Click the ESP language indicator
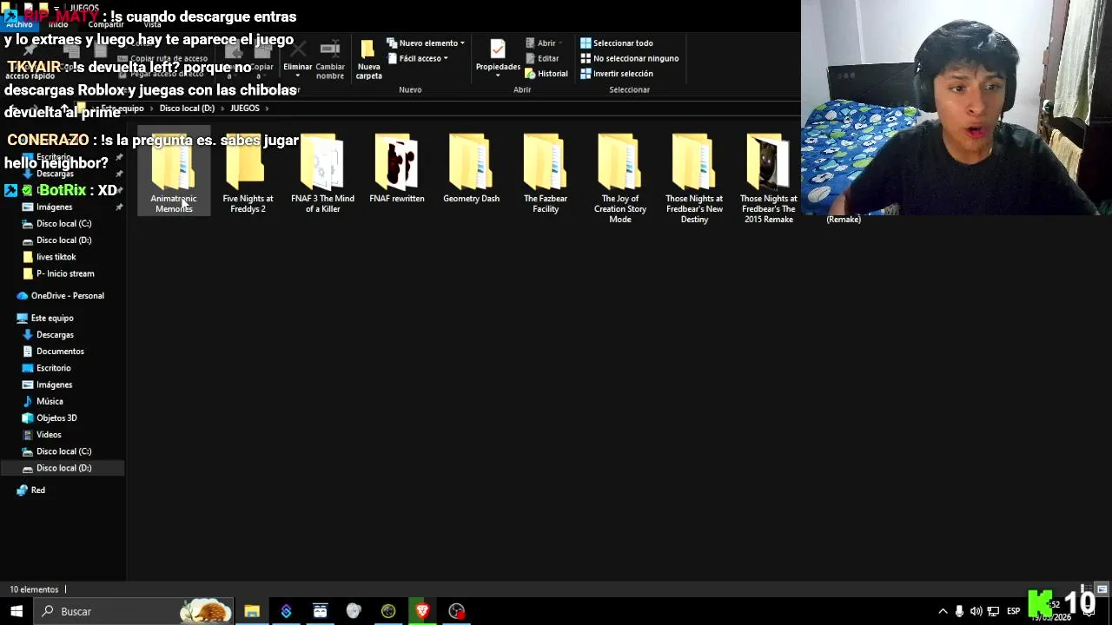Viewport: 1112px width, 625px height. click(x=1013, y=611)
